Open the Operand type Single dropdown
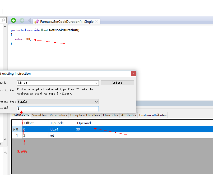Viewport: 213px width, 175px height. [96, 102]
